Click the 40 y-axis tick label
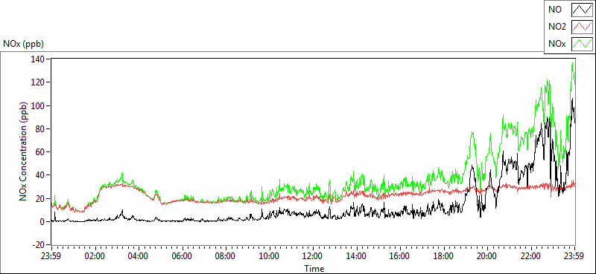The image size is (596, 274). 41,175
